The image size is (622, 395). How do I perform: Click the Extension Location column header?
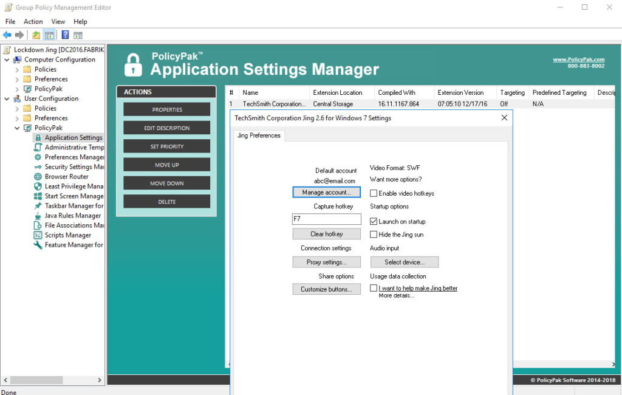coord(342,92)
